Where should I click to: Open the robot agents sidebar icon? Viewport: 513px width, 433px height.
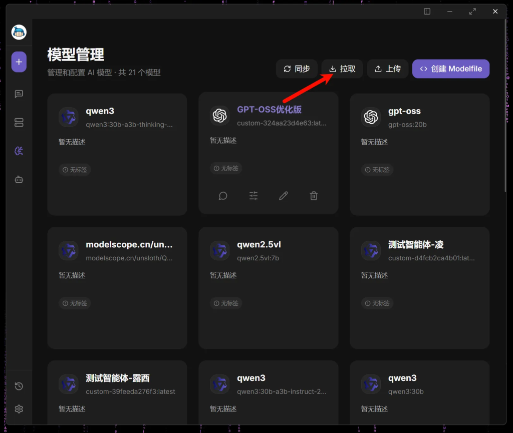click(19, 179)
